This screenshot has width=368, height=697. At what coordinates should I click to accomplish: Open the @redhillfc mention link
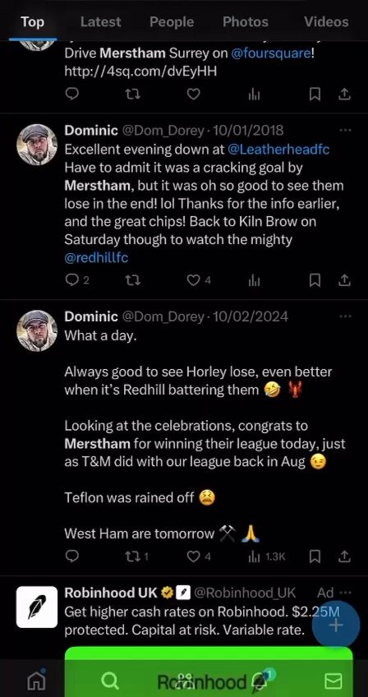[x=96, y=258]
